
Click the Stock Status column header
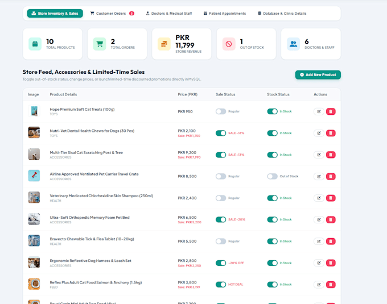[278, 94]
